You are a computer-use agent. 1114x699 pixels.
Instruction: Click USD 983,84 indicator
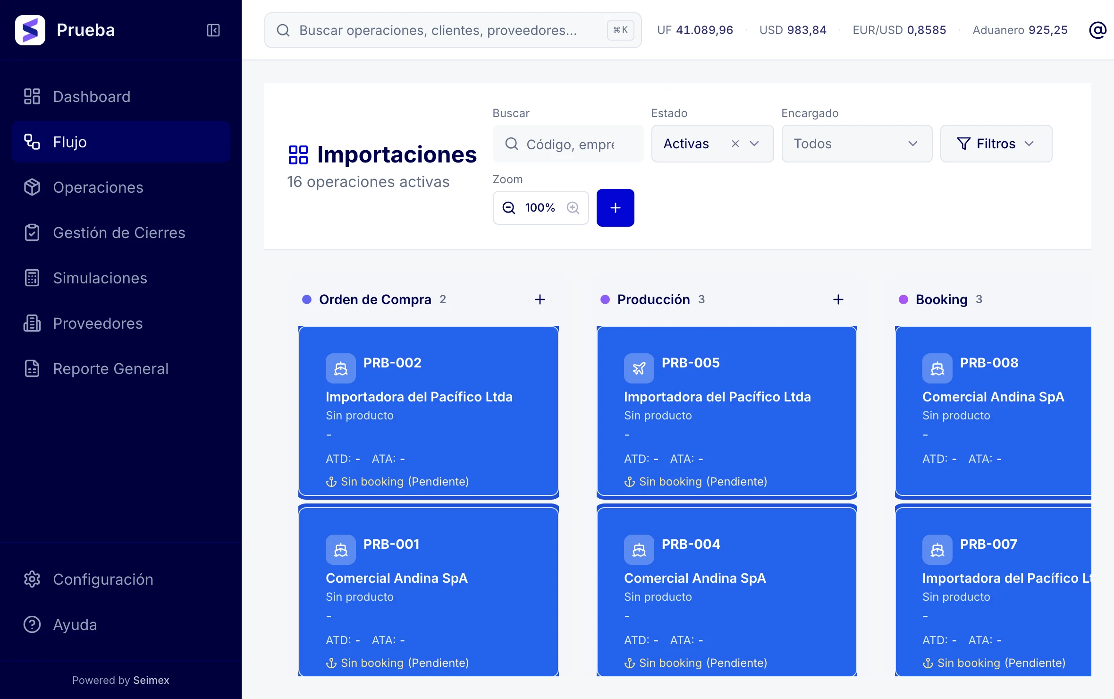[x=793, y=30]
